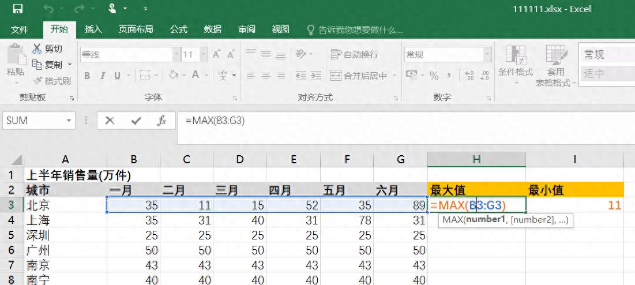The width and height of the screenshot is (635, 285).
Task: Confirm the formula with the checkmark icon
Action: click(136, 121)
